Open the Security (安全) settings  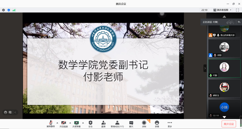point(90,124)
